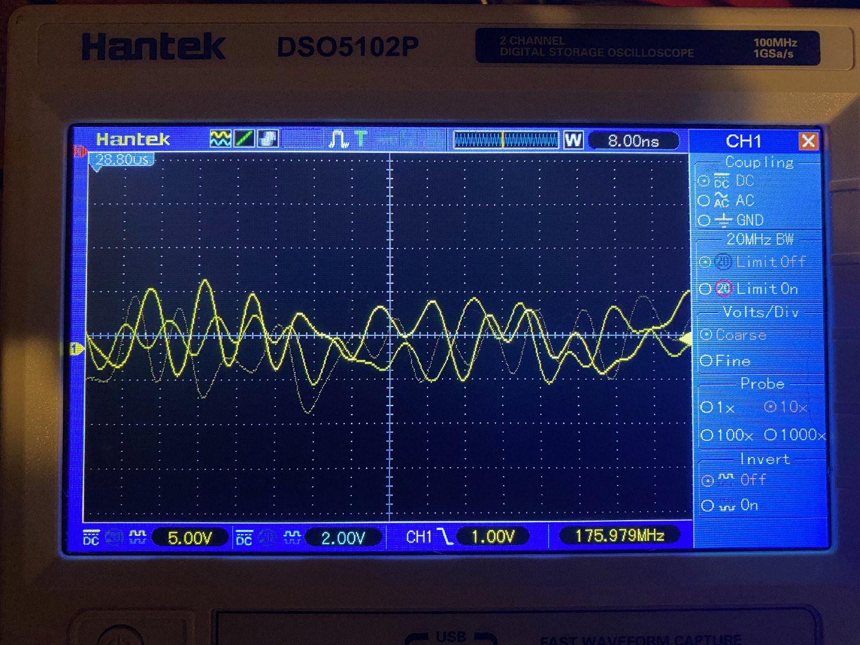Click the W window mode icon
This screenshot has width=860, height=645.
click(573, 140)
